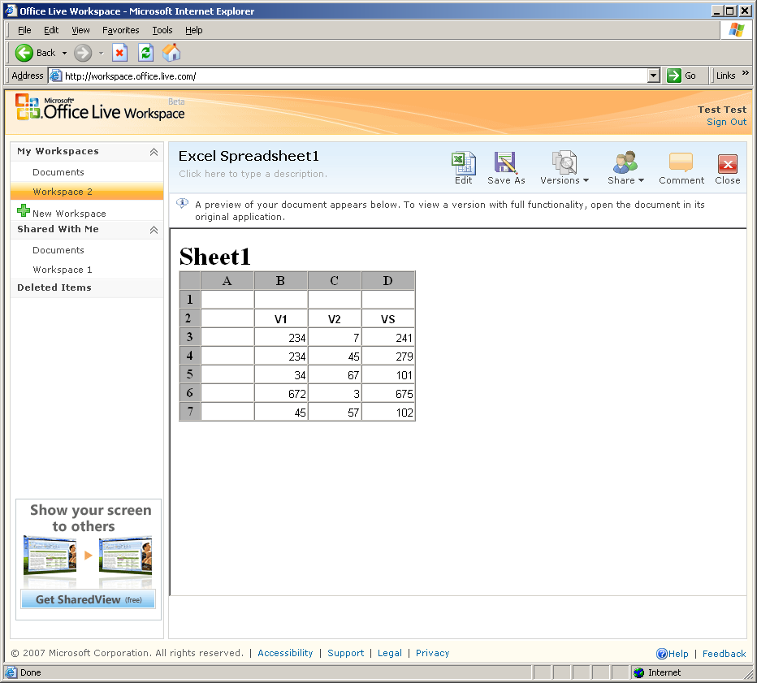
Task: Click the Sign Out link
Action: click(x=727, y=122)
